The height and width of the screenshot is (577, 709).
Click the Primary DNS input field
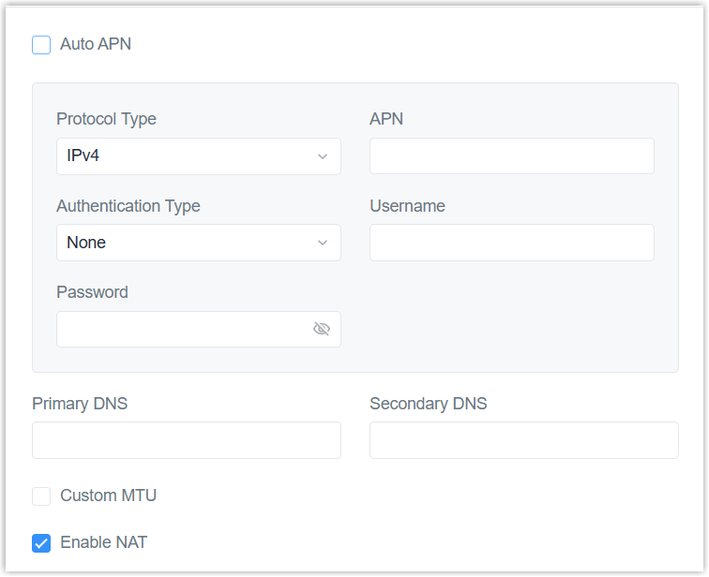(x=186, y=440)
